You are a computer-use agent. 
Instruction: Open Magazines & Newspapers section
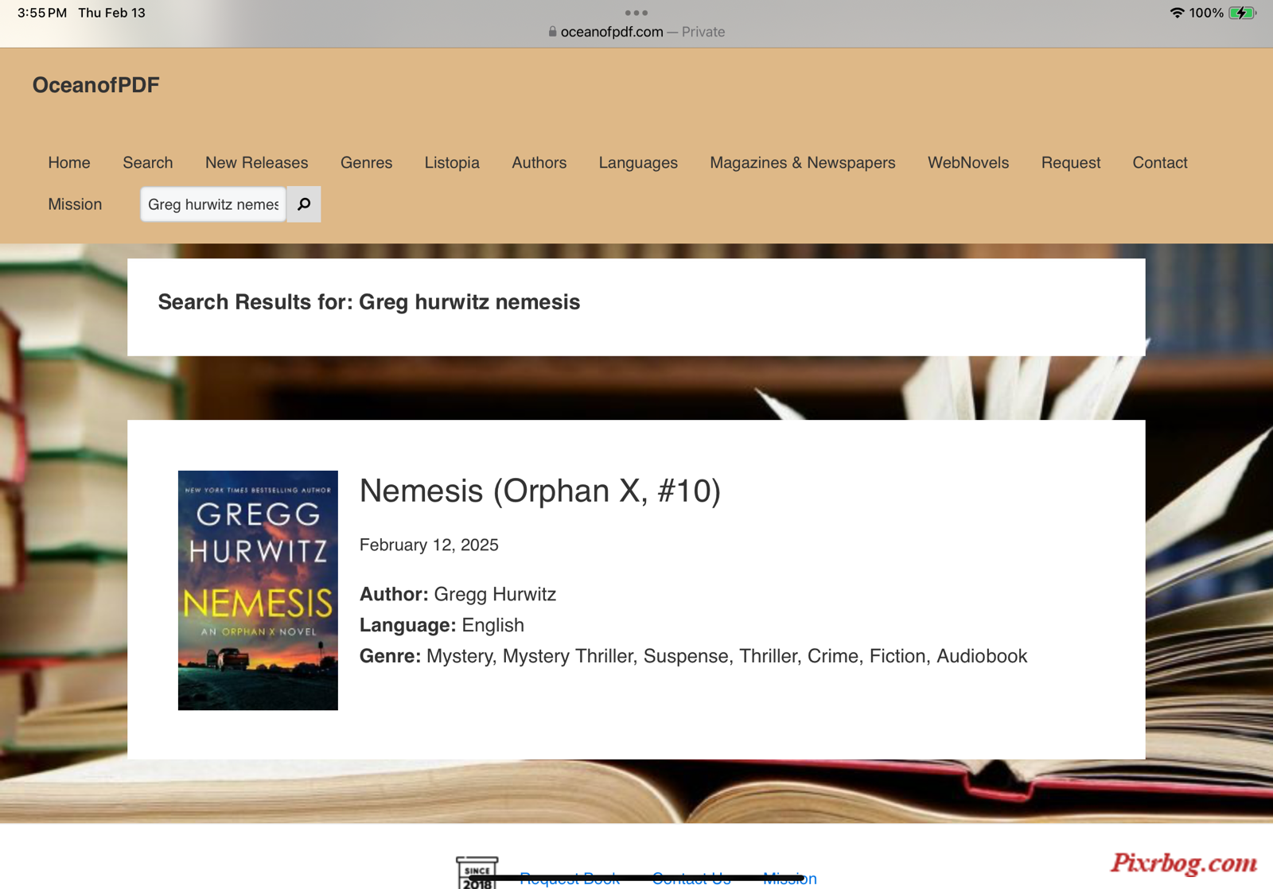802,162
